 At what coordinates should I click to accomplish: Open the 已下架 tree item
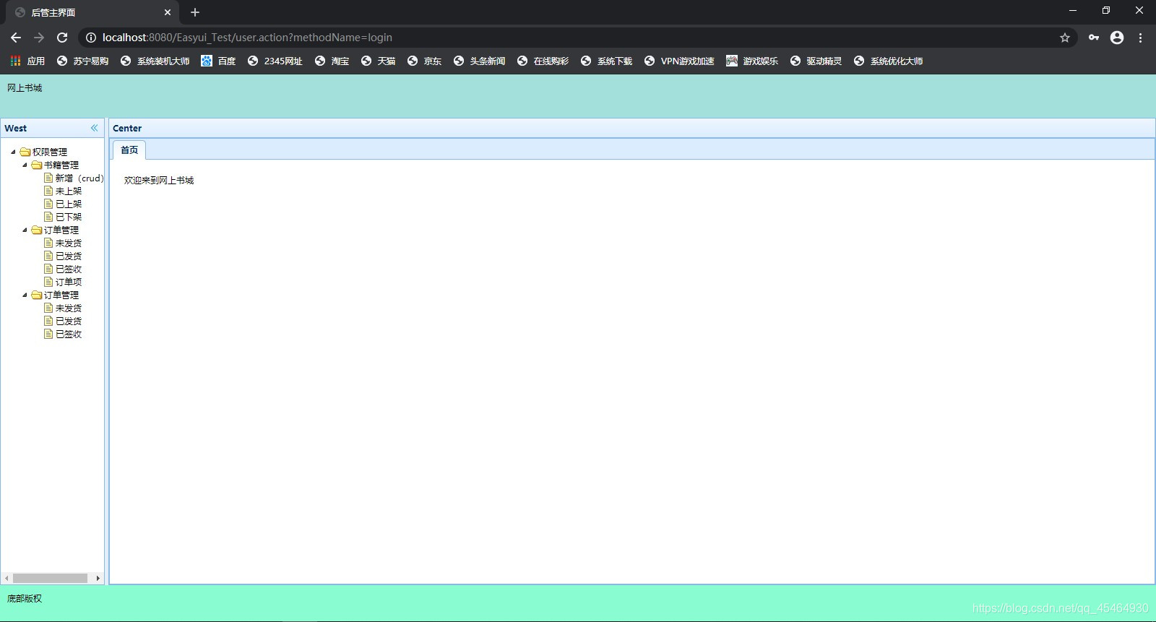coord(69,217)
